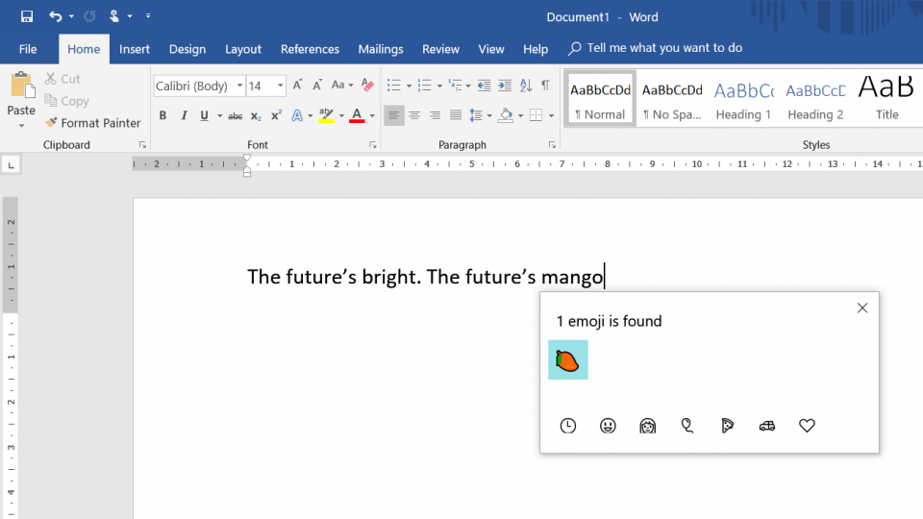Open the multilevel list icon
The image size is (923, 519).
pyautogui.click(x=455, y=86)
